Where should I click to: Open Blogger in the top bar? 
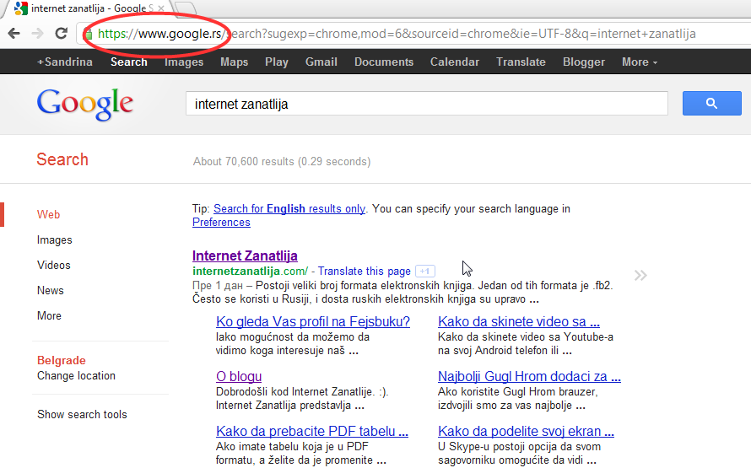pos(584,62)
